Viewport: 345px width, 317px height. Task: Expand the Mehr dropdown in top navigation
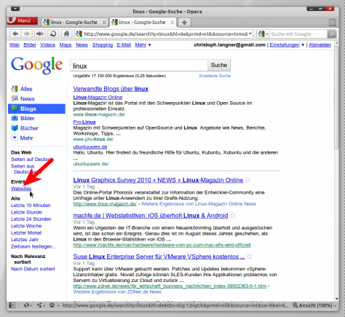coord(143,45)
